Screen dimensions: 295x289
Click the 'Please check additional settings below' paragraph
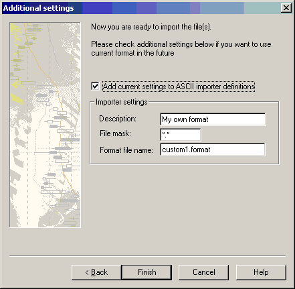pyautogui.click(x=181, y=48)
